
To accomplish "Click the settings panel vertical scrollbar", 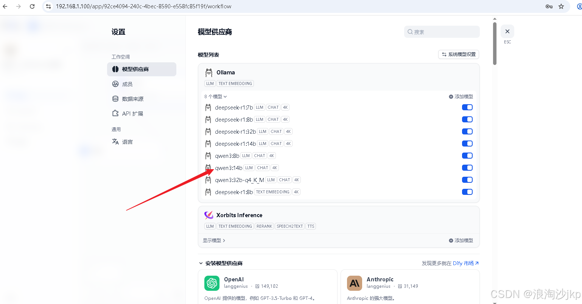I will tap(495, 43).
